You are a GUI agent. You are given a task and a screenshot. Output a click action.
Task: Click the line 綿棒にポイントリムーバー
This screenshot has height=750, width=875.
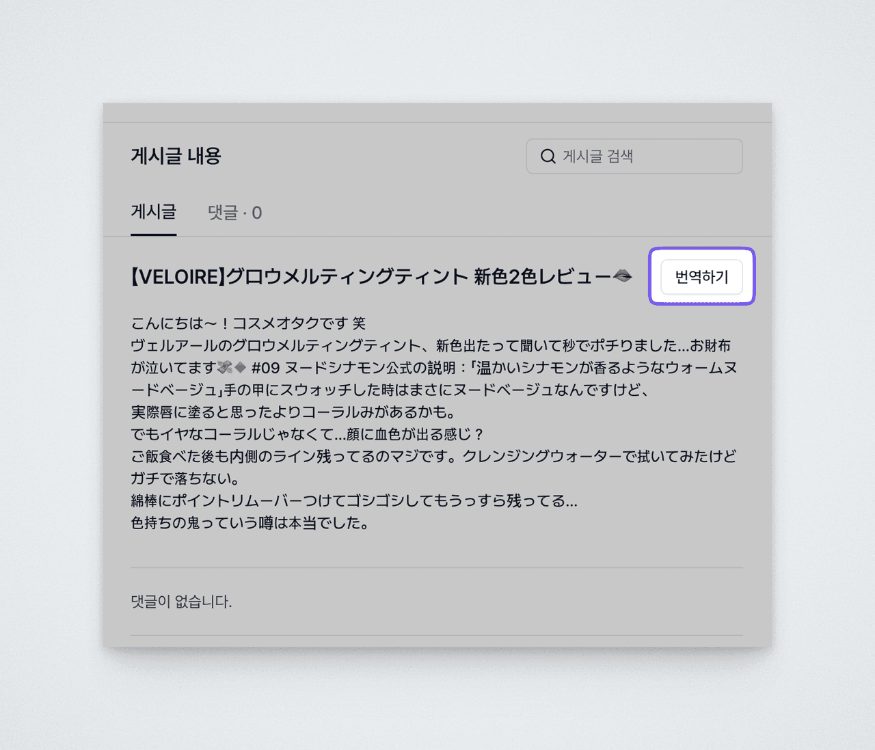(354, 501)
